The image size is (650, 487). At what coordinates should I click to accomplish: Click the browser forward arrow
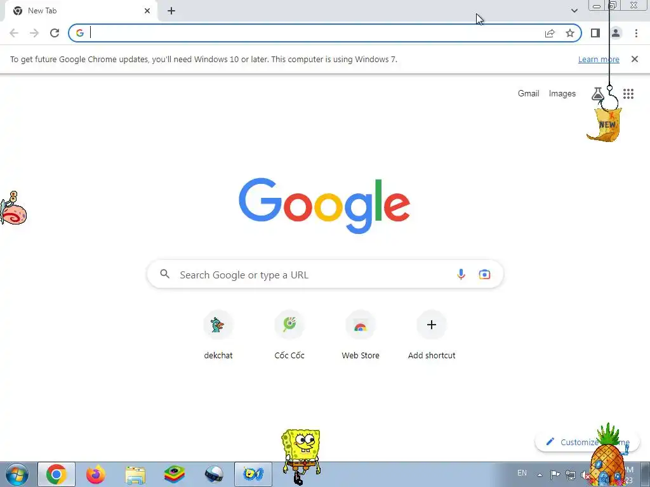click(x=34, y=33)
